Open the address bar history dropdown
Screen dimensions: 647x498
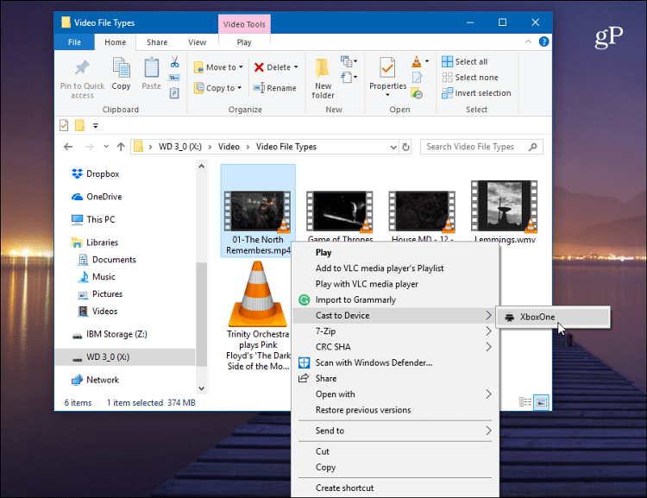tap(393, 147)
